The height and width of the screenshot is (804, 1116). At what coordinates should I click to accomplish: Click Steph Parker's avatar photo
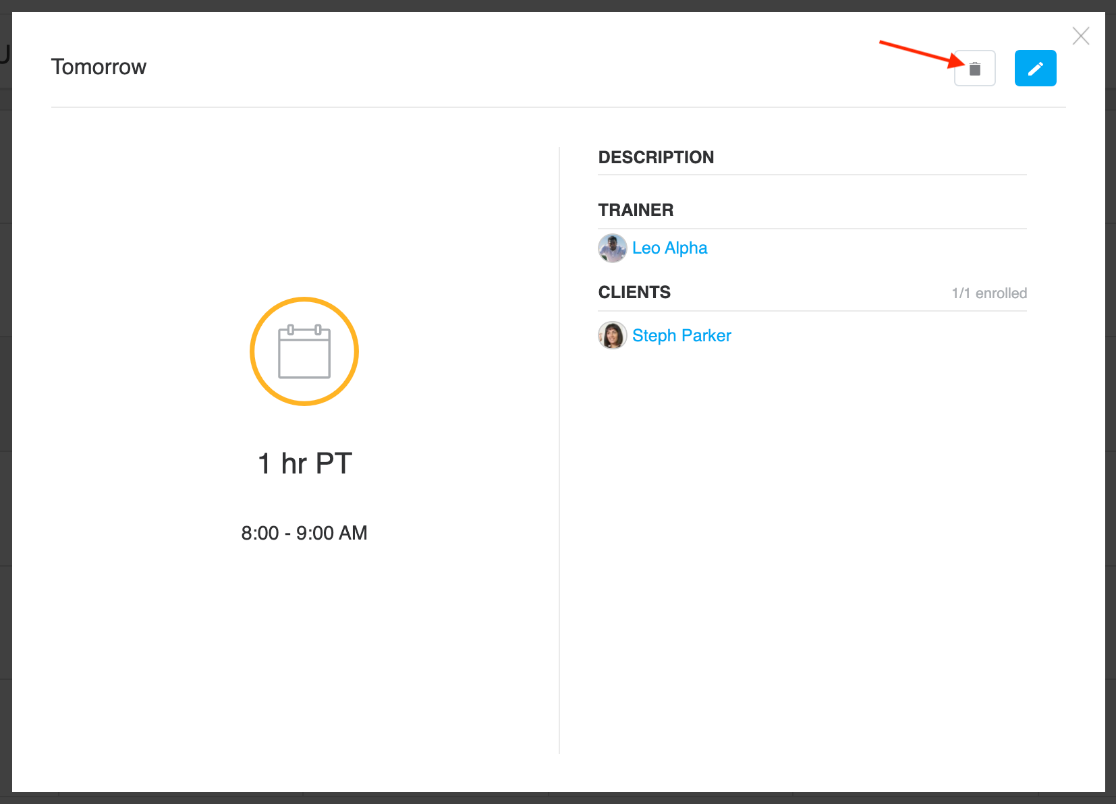(x=613, y=335)
